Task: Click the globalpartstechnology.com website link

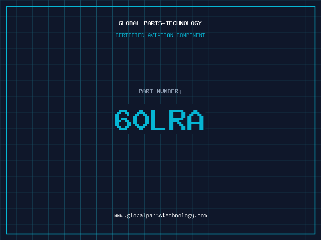Action: tap(160, 216)
